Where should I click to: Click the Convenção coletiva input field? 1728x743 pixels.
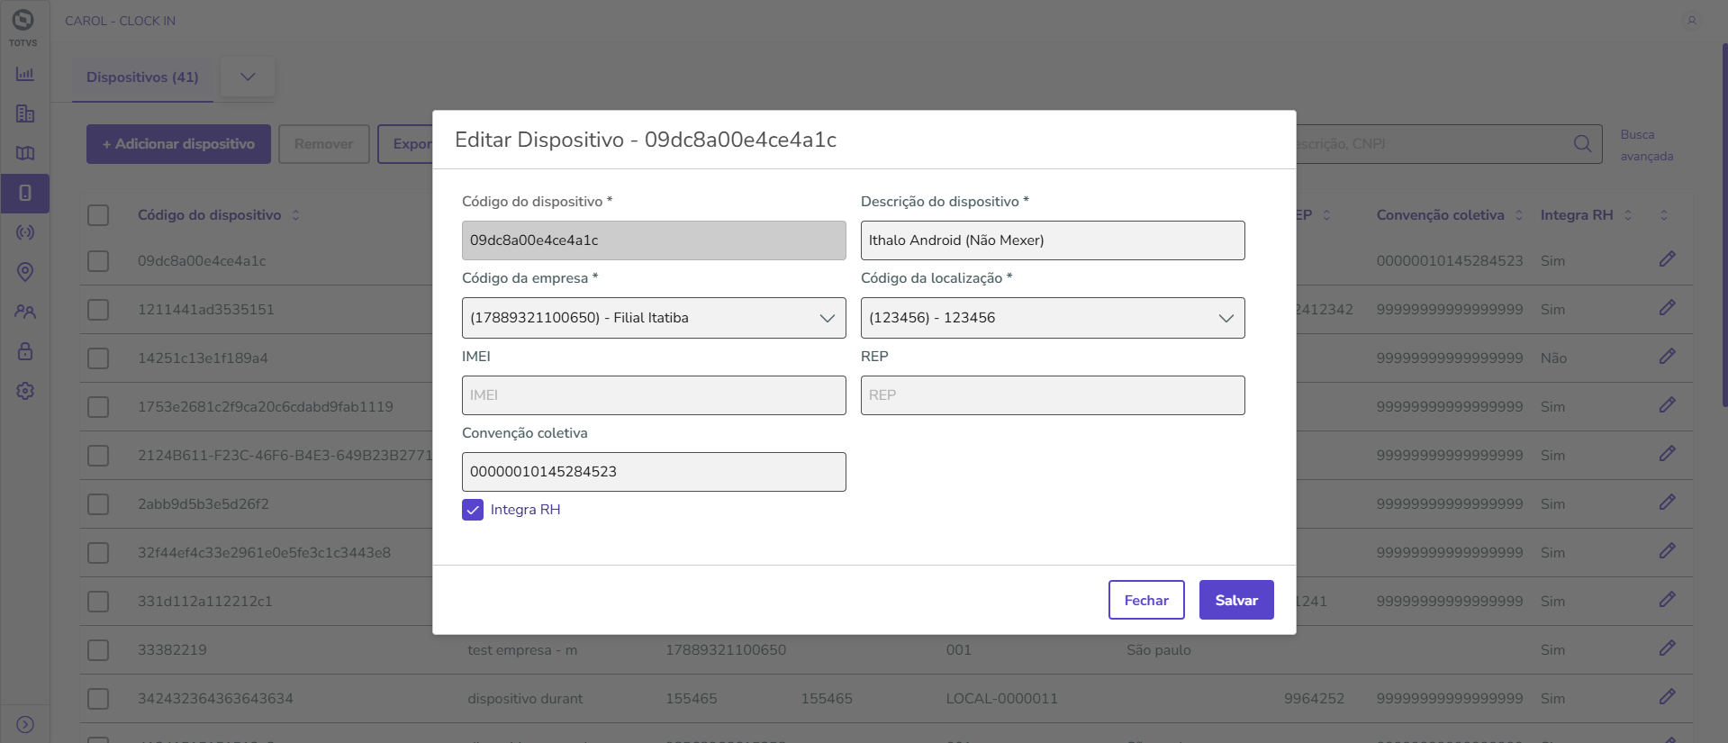[654, 472]
